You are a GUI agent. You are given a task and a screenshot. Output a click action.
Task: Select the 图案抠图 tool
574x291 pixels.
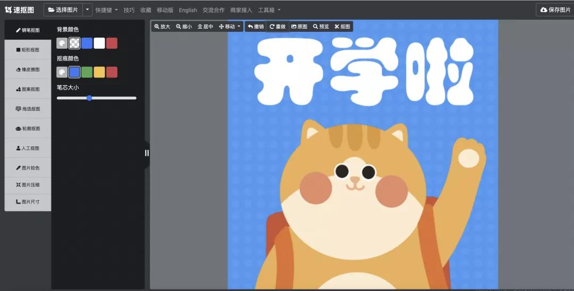coord(28,89)
